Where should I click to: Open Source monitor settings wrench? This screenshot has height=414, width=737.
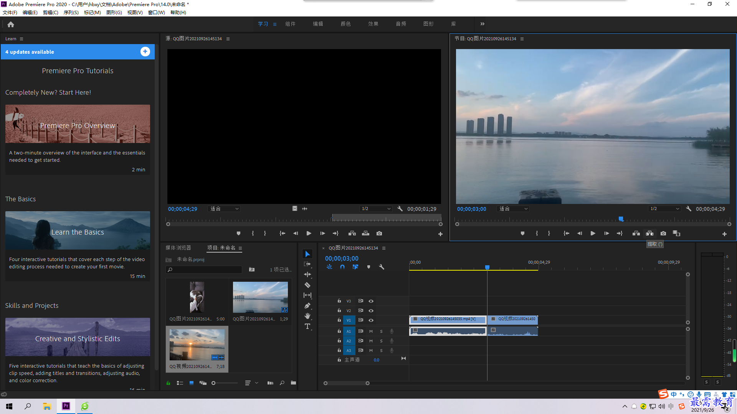400,209
